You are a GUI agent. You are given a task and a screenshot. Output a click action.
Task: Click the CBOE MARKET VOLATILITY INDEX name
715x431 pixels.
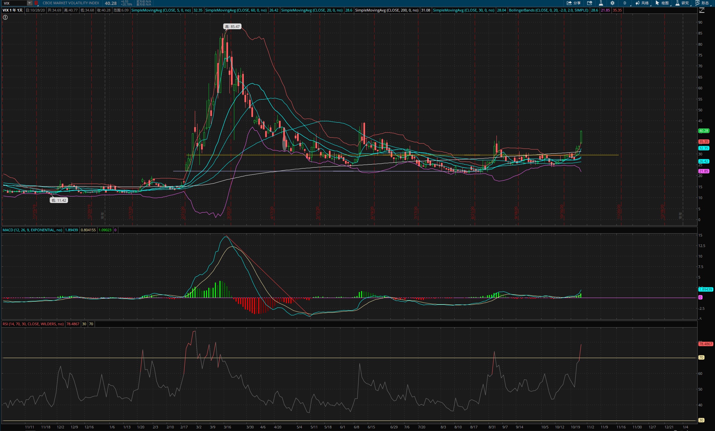[71, 3]
